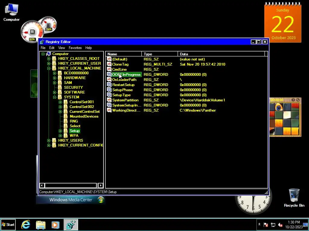Click the SetupType DWORD icon
The height and width of the screenshot is (231, 309).
[x=109, y=95]
